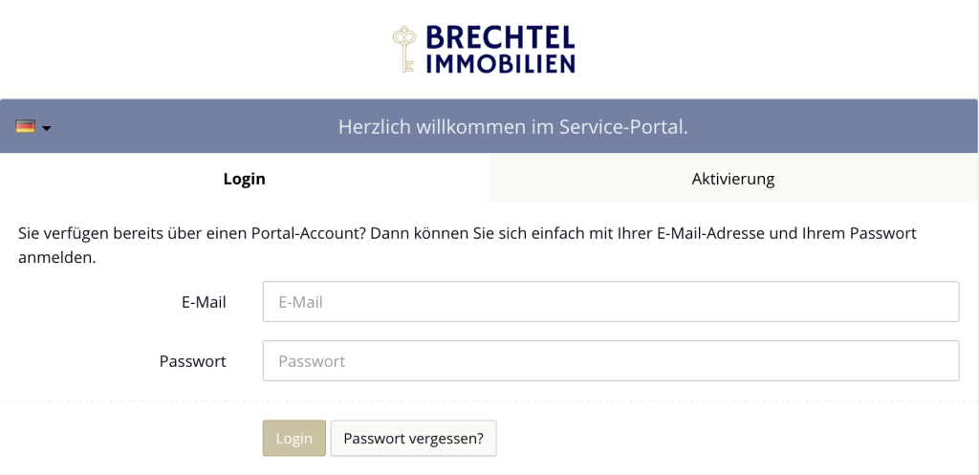Click the German flag language icon
This screenshot has width=979, height=475.
(25, 127)
